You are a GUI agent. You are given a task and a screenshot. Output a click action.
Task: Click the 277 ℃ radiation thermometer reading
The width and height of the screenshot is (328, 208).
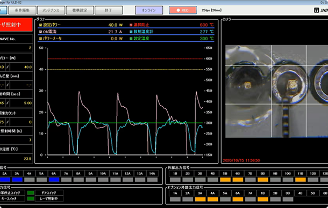[x=206, y=32]
